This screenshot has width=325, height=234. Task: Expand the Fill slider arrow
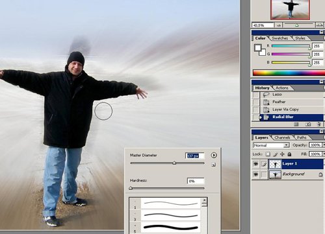pyautogui.click(x=324, y=154)
